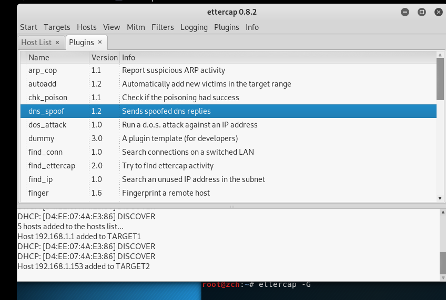Select the find_conn plugin row
This screenshot has width=446, height=300.
(x=228, y=152)
